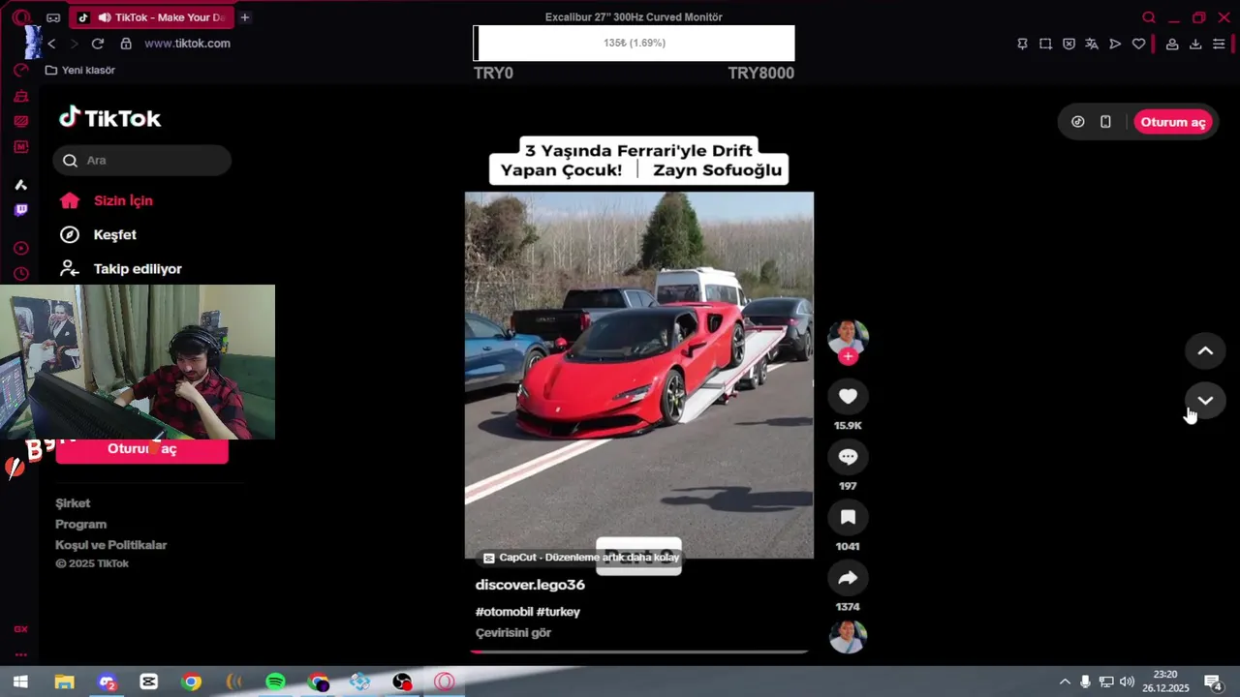Open Windows Start menu
Screen dimensions: 1240x697
click(x=20, y=682)
